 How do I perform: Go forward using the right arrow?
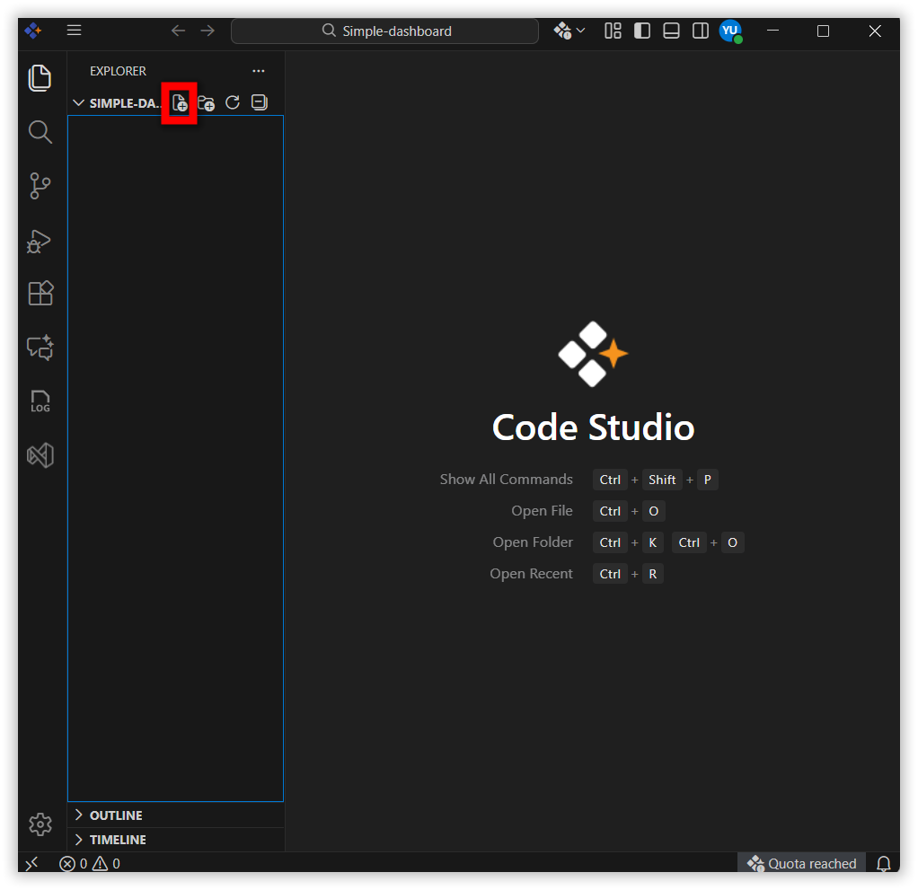tap(207, 31)
